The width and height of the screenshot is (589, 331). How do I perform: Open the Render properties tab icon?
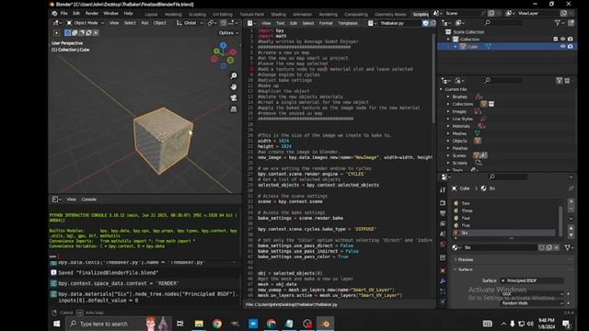click(443, 203)
